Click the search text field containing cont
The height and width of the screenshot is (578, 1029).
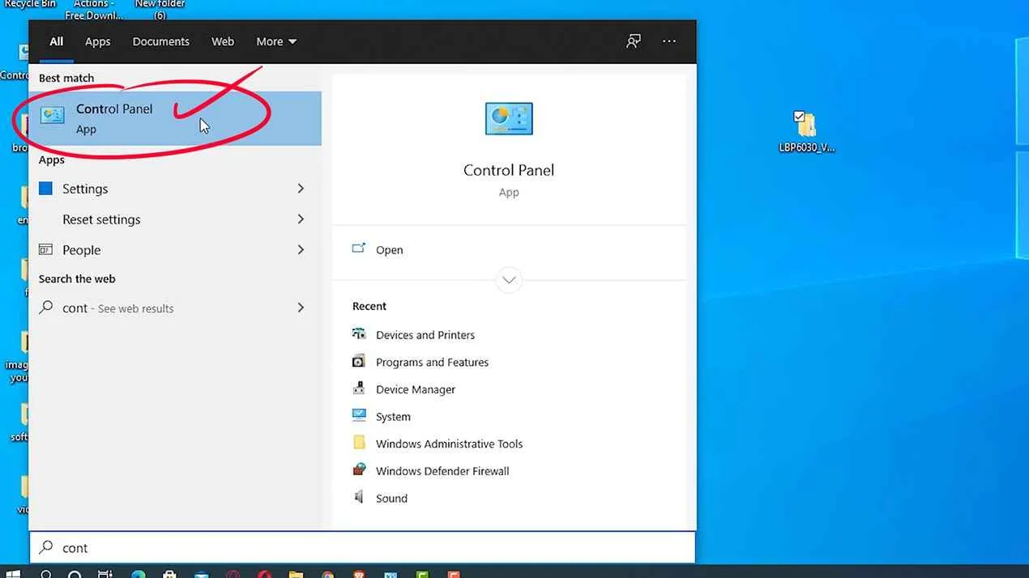pos(362,547)
